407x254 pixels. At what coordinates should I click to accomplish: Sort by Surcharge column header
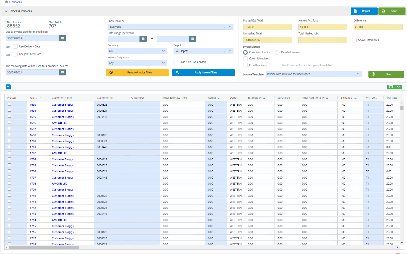[284, 98]
